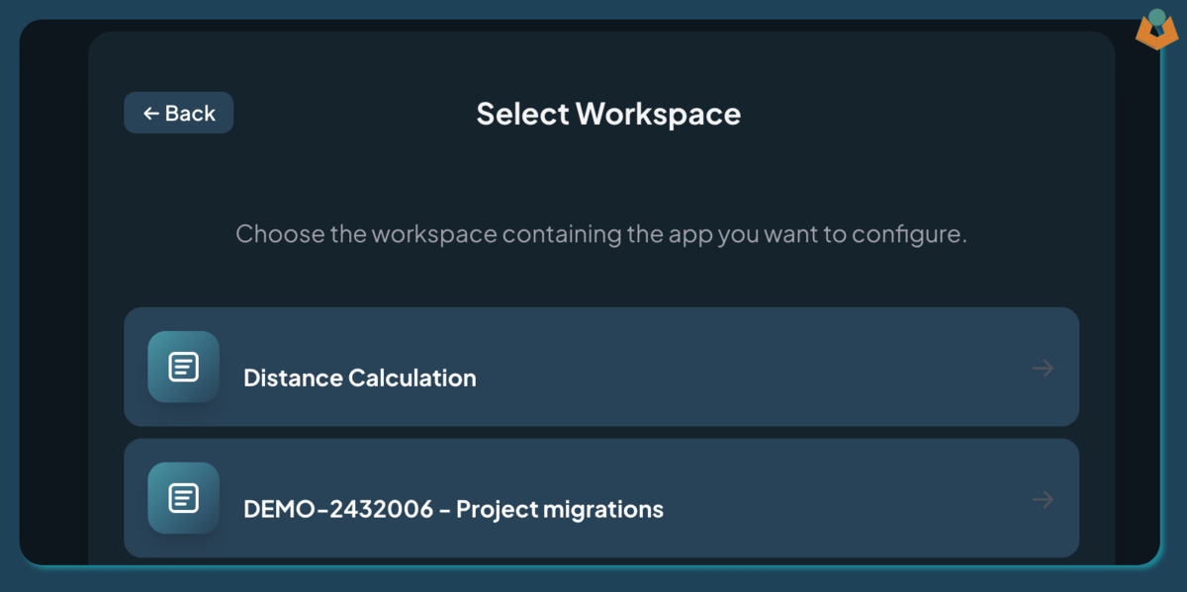Click the green circle on the corner logo

pyautogui.click(x=1156, y=17)
